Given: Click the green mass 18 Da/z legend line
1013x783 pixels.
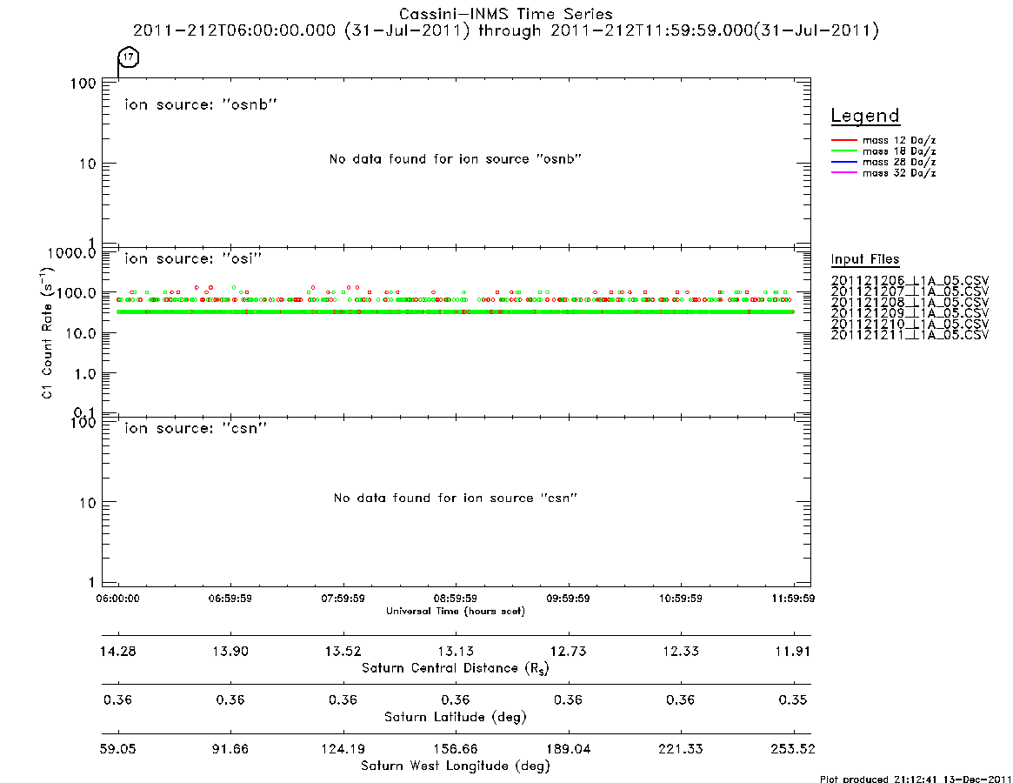Looking at the screenshot, I should [x=844, y=151].
